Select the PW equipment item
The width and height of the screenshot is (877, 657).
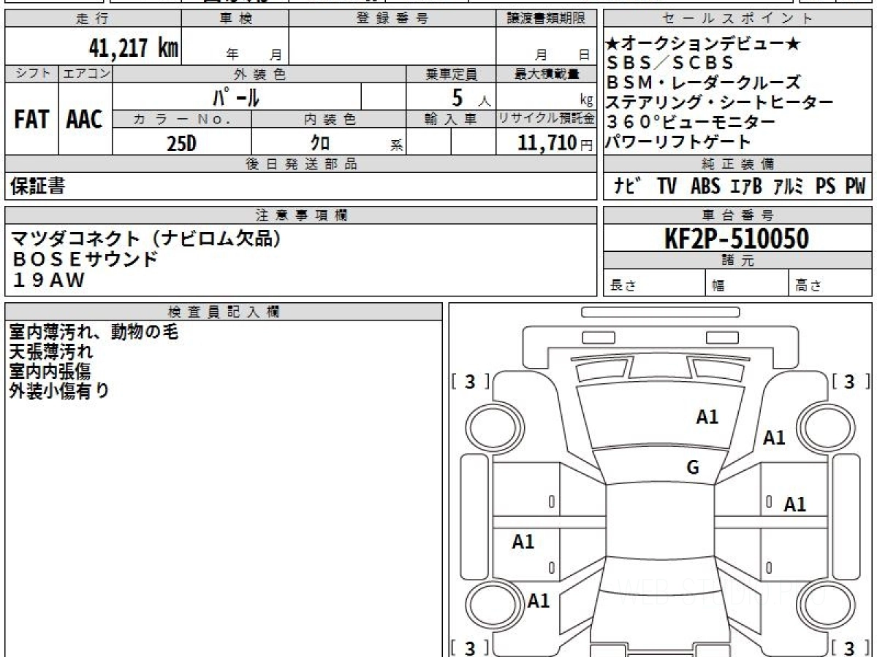click(855, 187)
